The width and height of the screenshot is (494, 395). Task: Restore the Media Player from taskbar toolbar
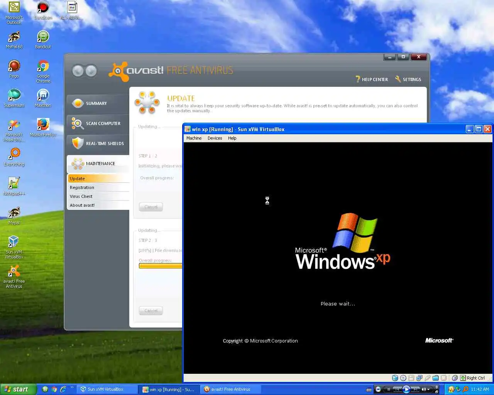tap(436, 392)
